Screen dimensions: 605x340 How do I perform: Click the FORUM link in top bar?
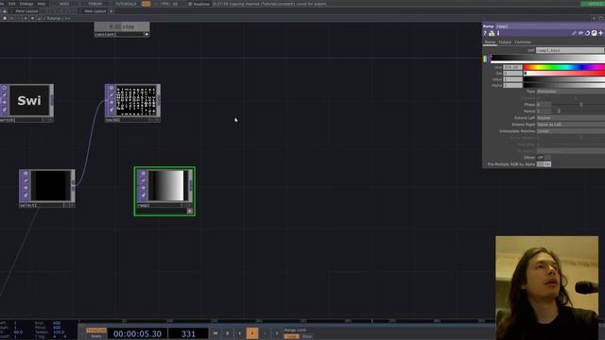(95, 4)
